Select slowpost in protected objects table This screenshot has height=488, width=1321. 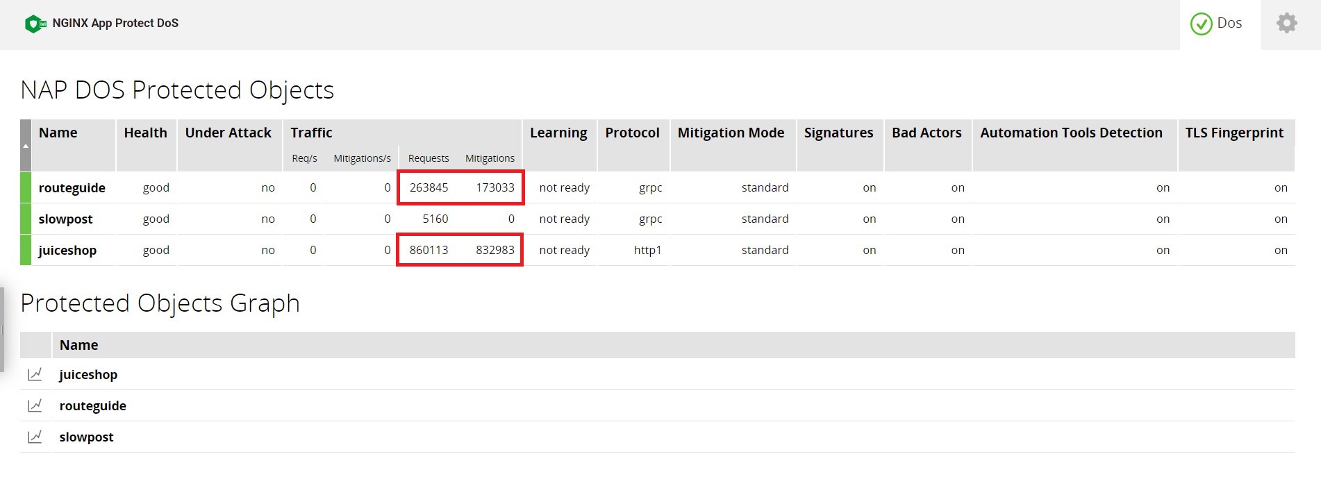point(65,219)
